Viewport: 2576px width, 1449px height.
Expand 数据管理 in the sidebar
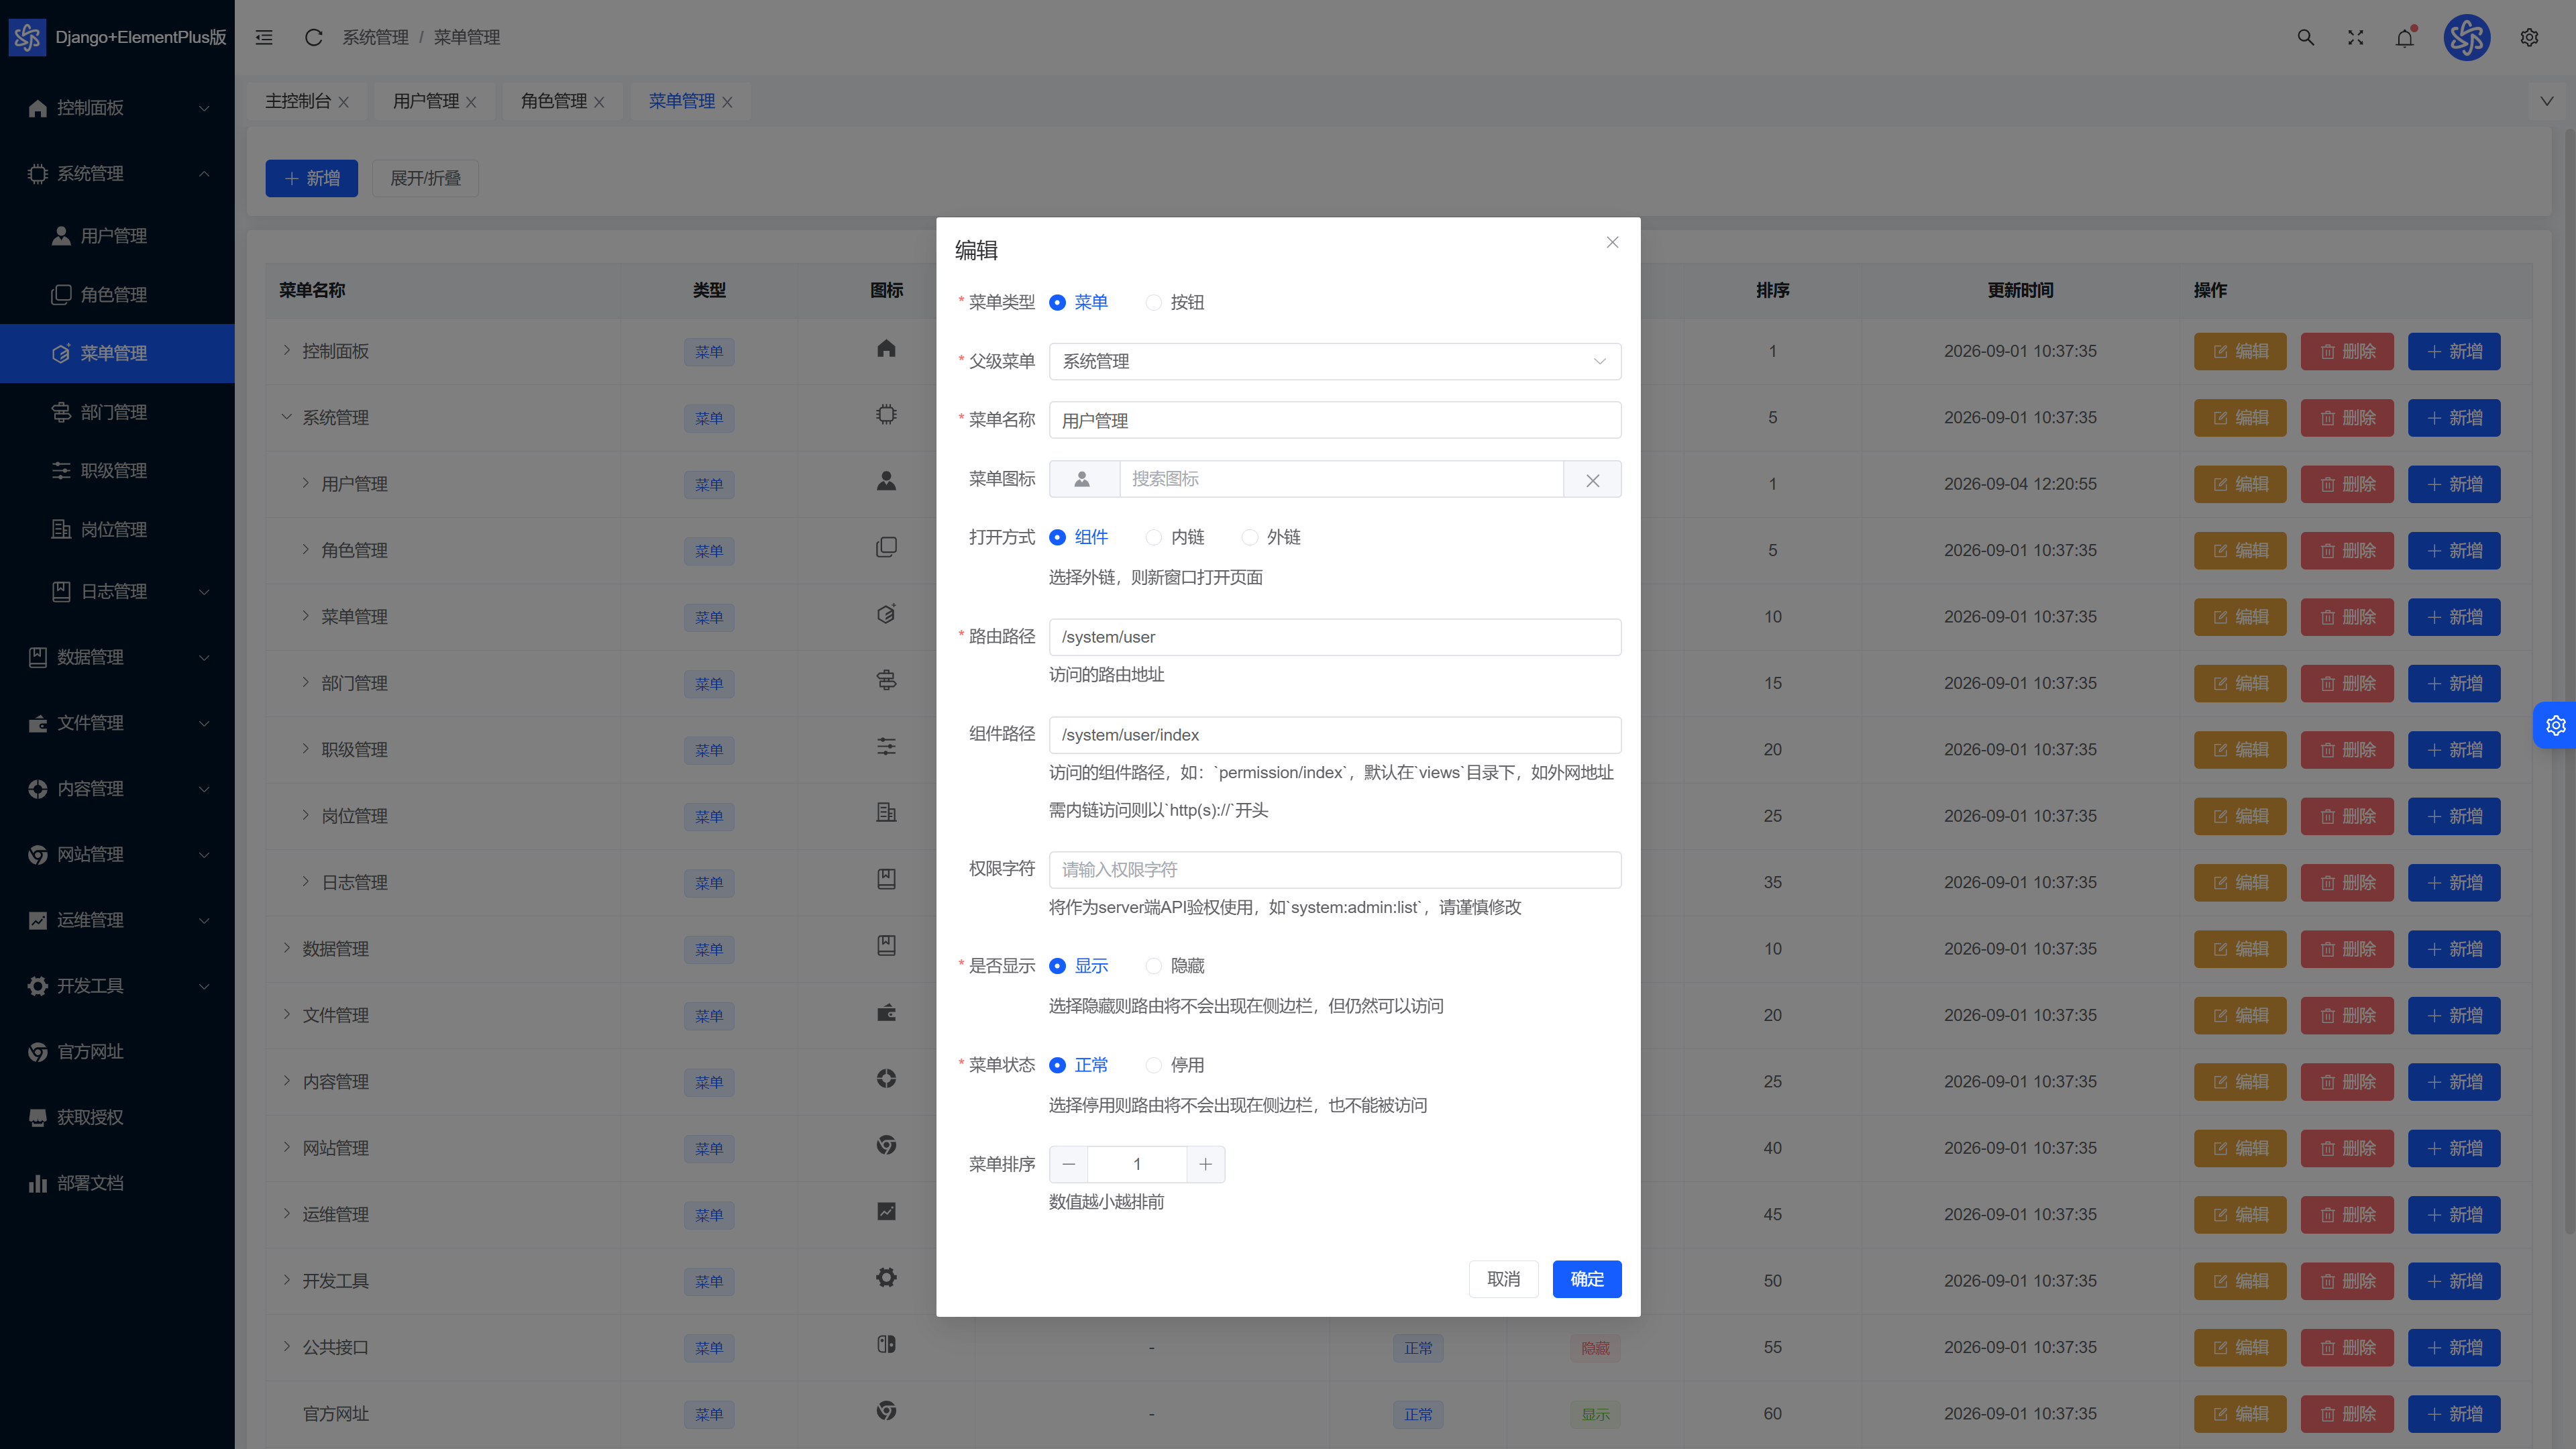coord(117,657)
